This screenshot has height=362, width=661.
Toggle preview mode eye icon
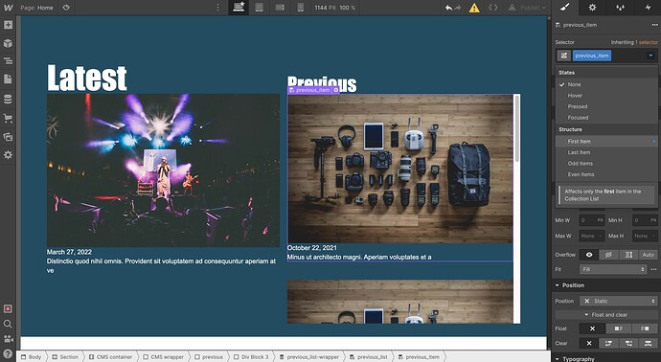pos(66,8)
